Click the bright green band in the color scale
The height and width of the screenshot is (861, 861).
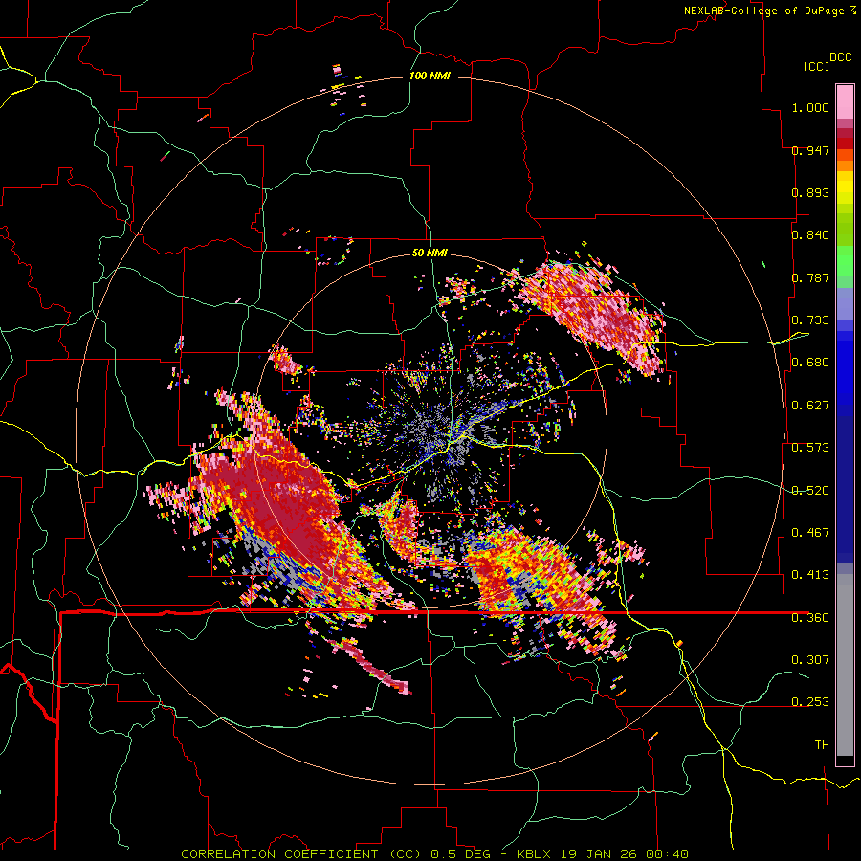pos(845,261)
